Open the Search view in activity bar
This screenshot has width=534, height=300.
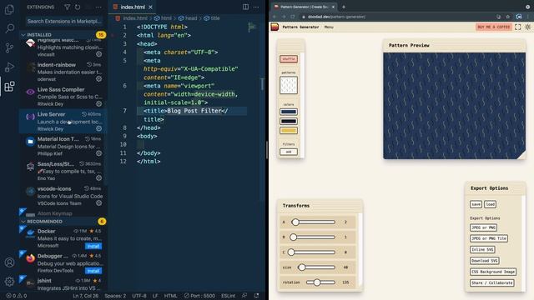(x=9, y=28)
